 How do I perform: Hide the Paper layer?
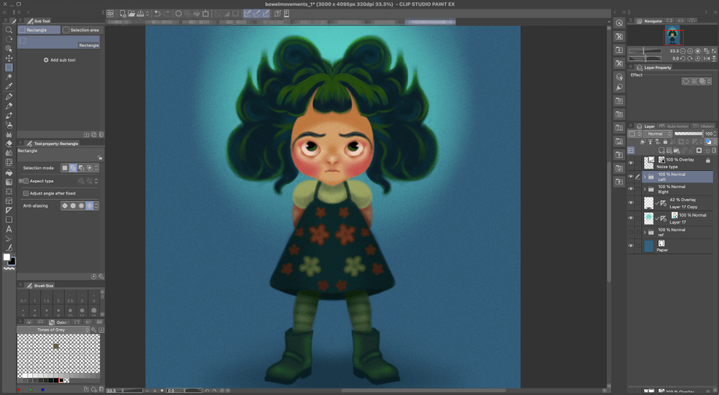point(631,246)
